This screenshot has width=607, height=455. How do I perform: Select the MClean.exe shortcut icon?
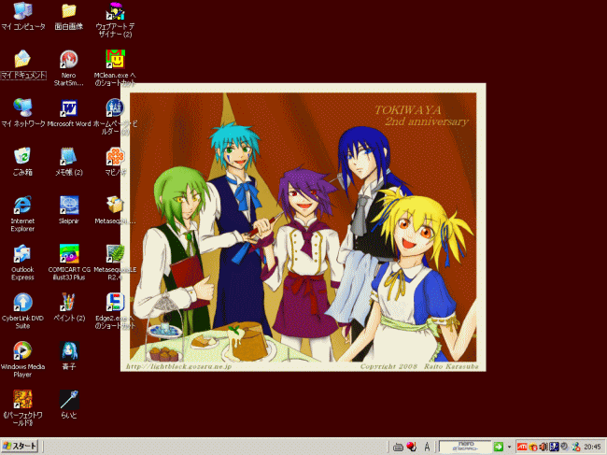point(115,68)
